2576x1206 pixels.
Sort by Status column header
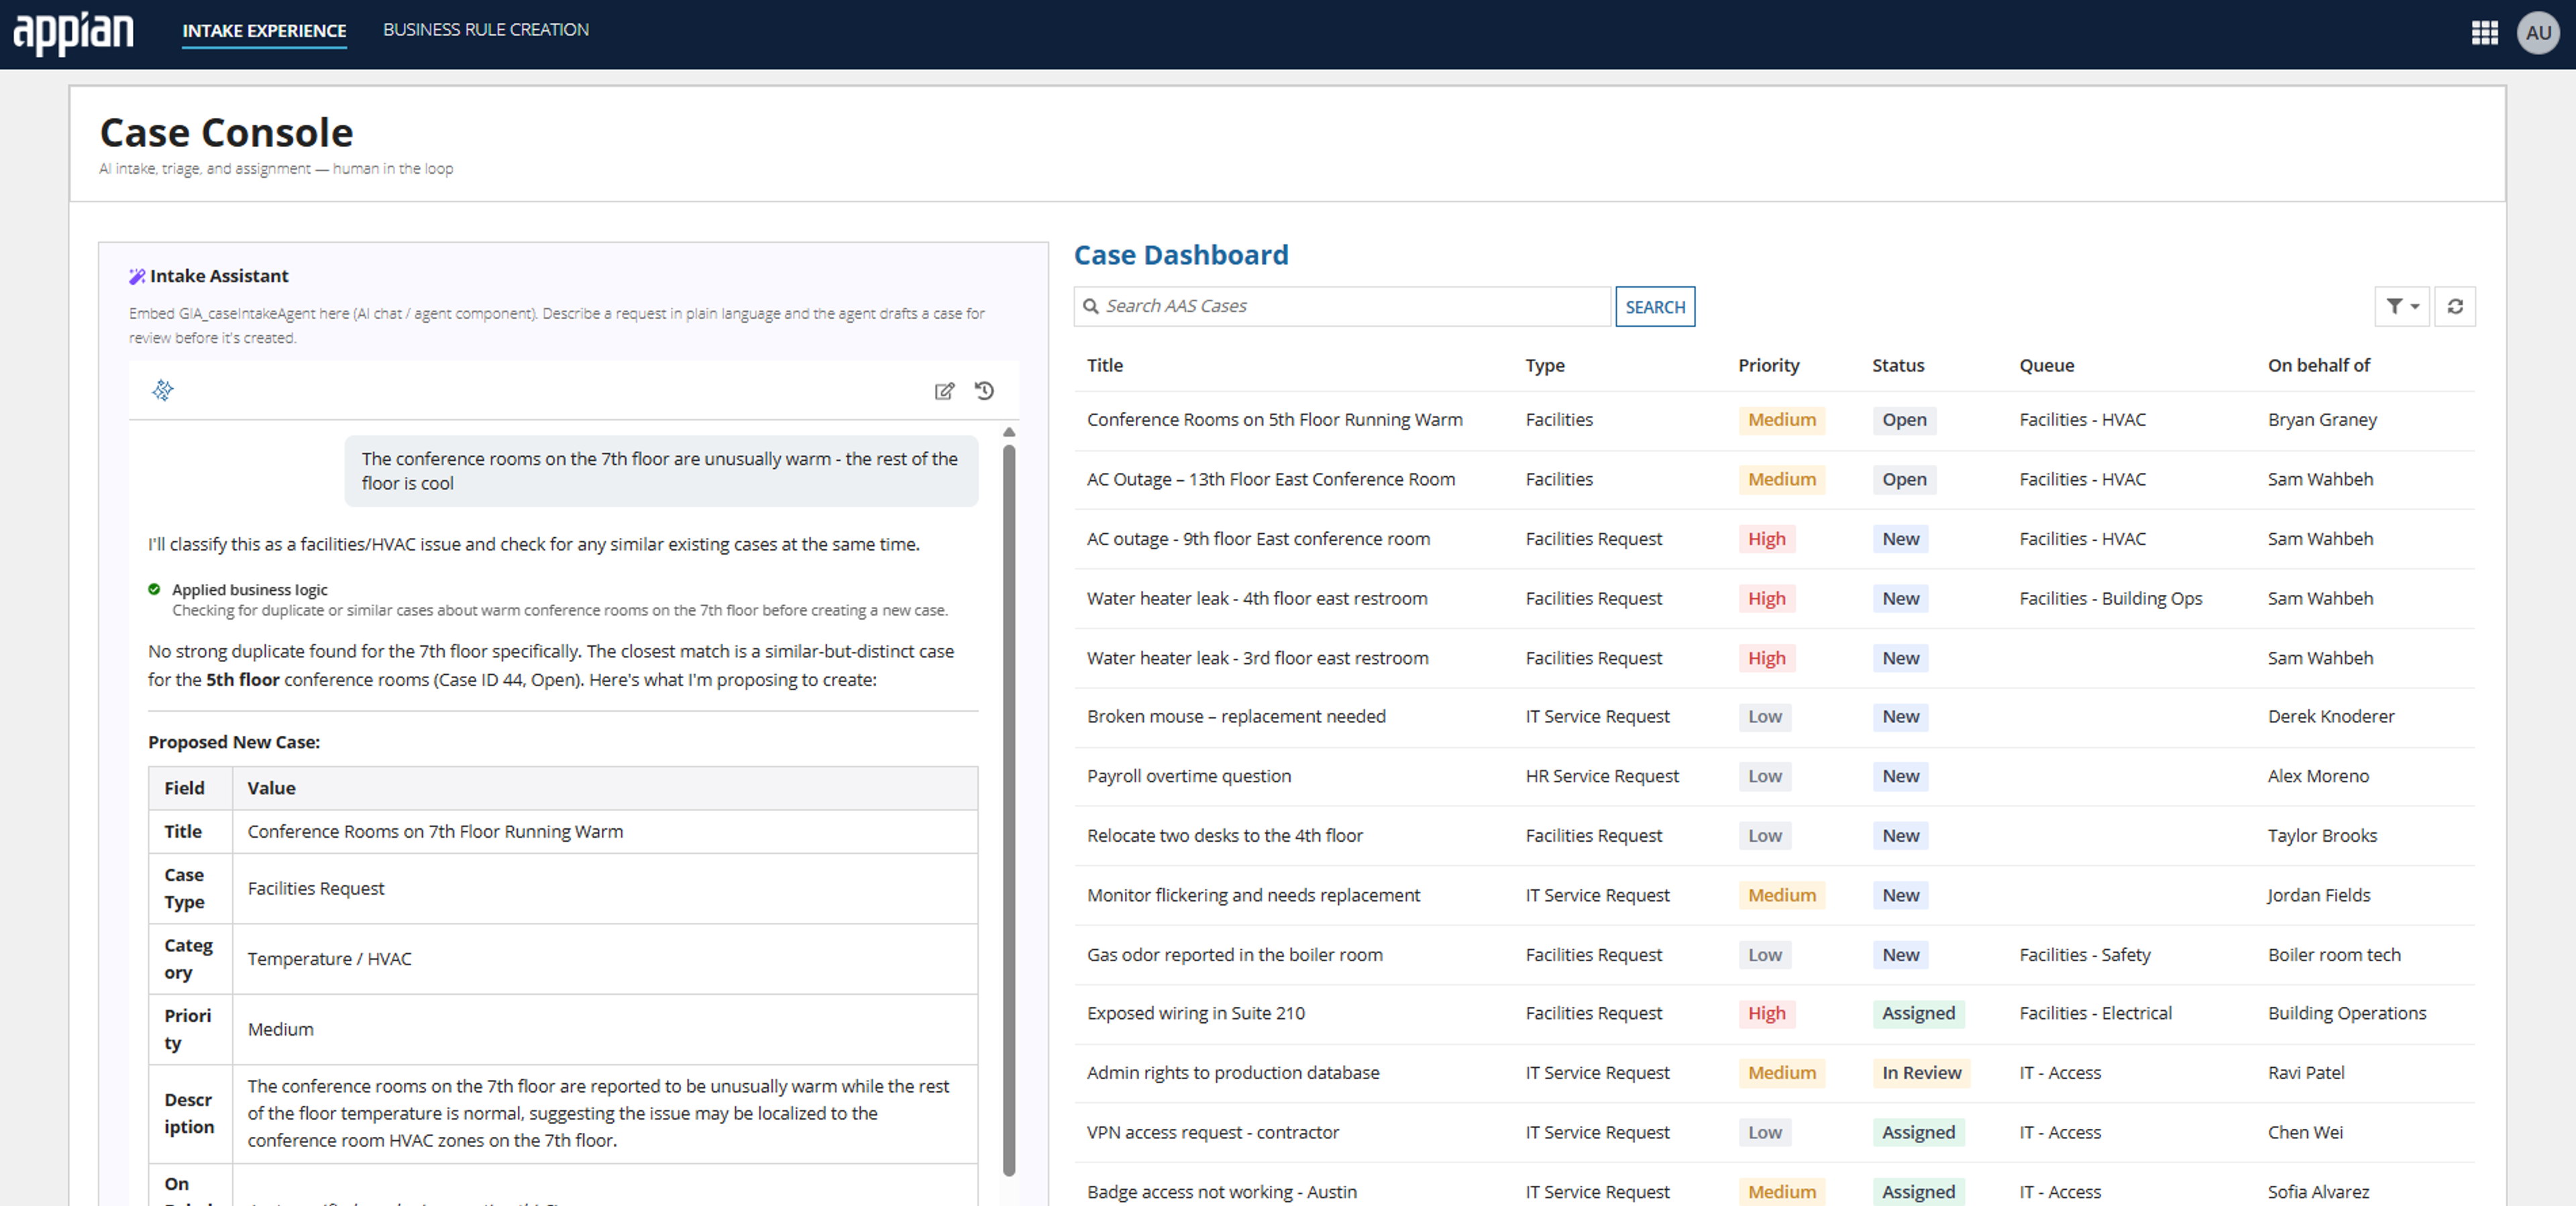(x=1898, y=365)
